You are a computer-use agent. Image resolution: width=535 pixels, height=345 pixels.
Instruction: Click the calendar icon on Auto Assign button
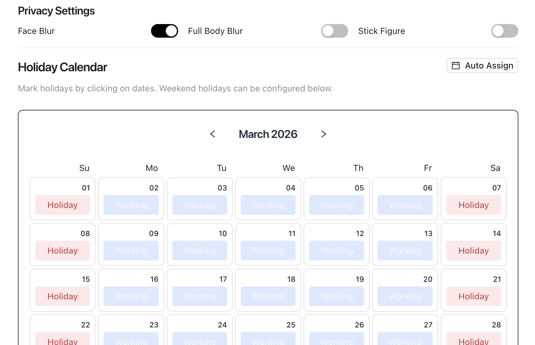point(455,65)
